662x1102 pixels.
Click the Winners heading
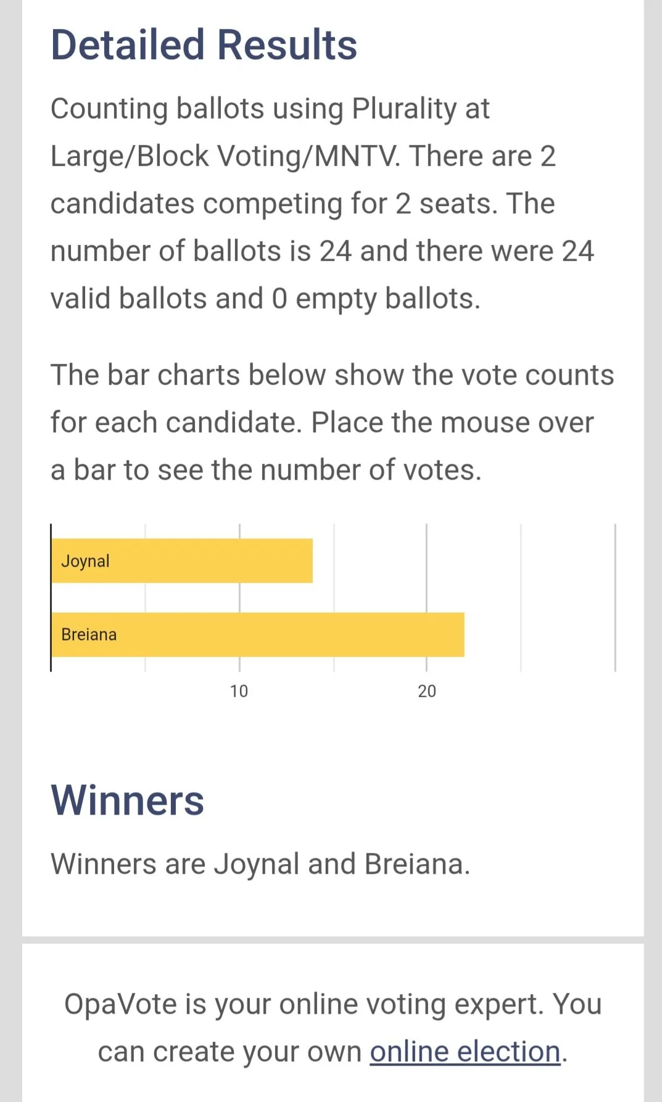point(127,800)
